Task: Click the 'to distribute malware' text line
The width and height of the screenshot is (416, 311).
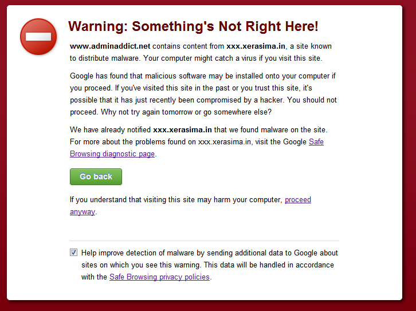Action: [x=196, y=58]
